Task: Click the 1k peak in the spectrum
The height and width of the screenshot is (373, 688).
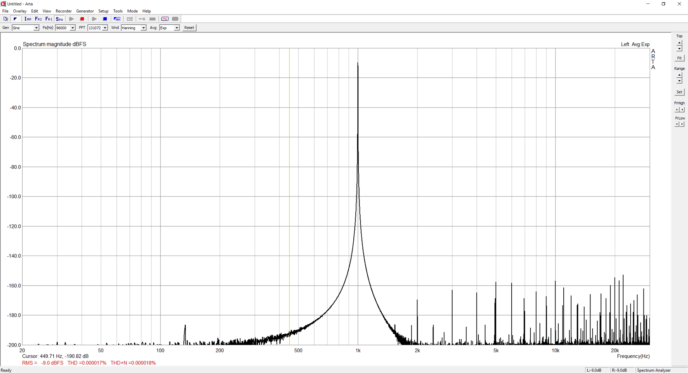Action: click(358, 64)
